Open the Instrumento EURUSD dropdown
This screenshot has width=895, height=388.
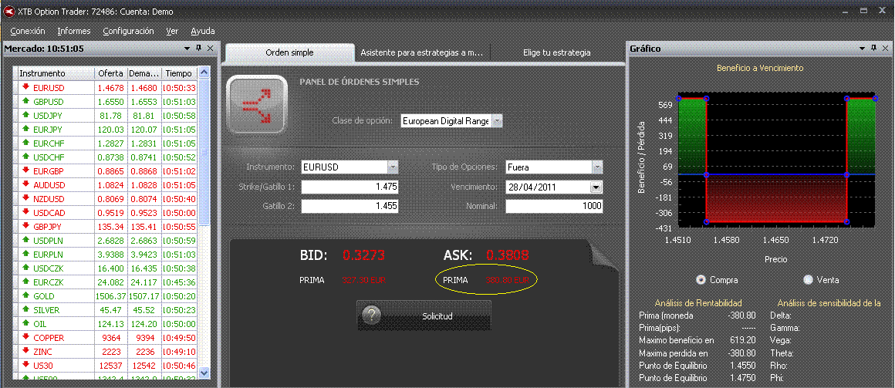[x=393, y=167]
